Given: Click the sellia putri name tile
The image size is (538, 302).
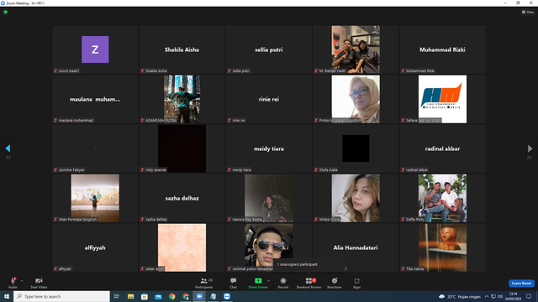Looking at the screenshot, I should [x=269, y=49].
